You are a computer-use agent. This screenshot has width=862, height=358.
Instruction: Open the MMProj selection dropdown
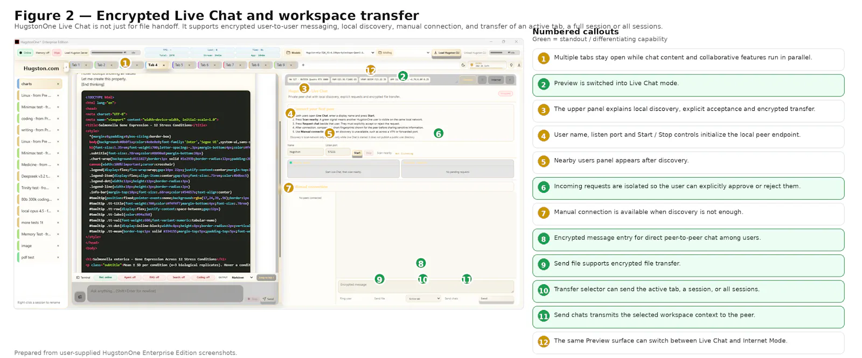coord(413,53)
